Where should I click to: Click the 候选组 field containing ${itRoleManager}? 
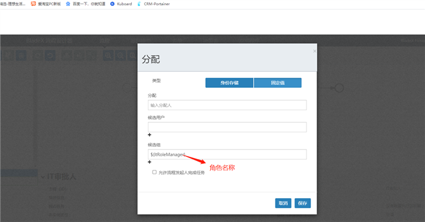point(227,154)
